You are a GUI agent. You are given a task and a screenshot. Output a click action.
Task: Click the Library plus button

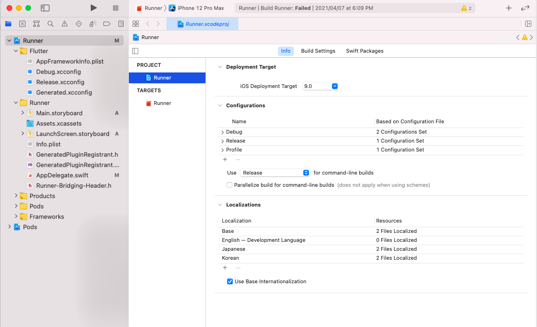[x=509, y=8]
